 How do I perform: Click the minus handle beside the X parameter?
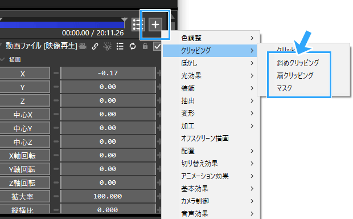[56, 73]
